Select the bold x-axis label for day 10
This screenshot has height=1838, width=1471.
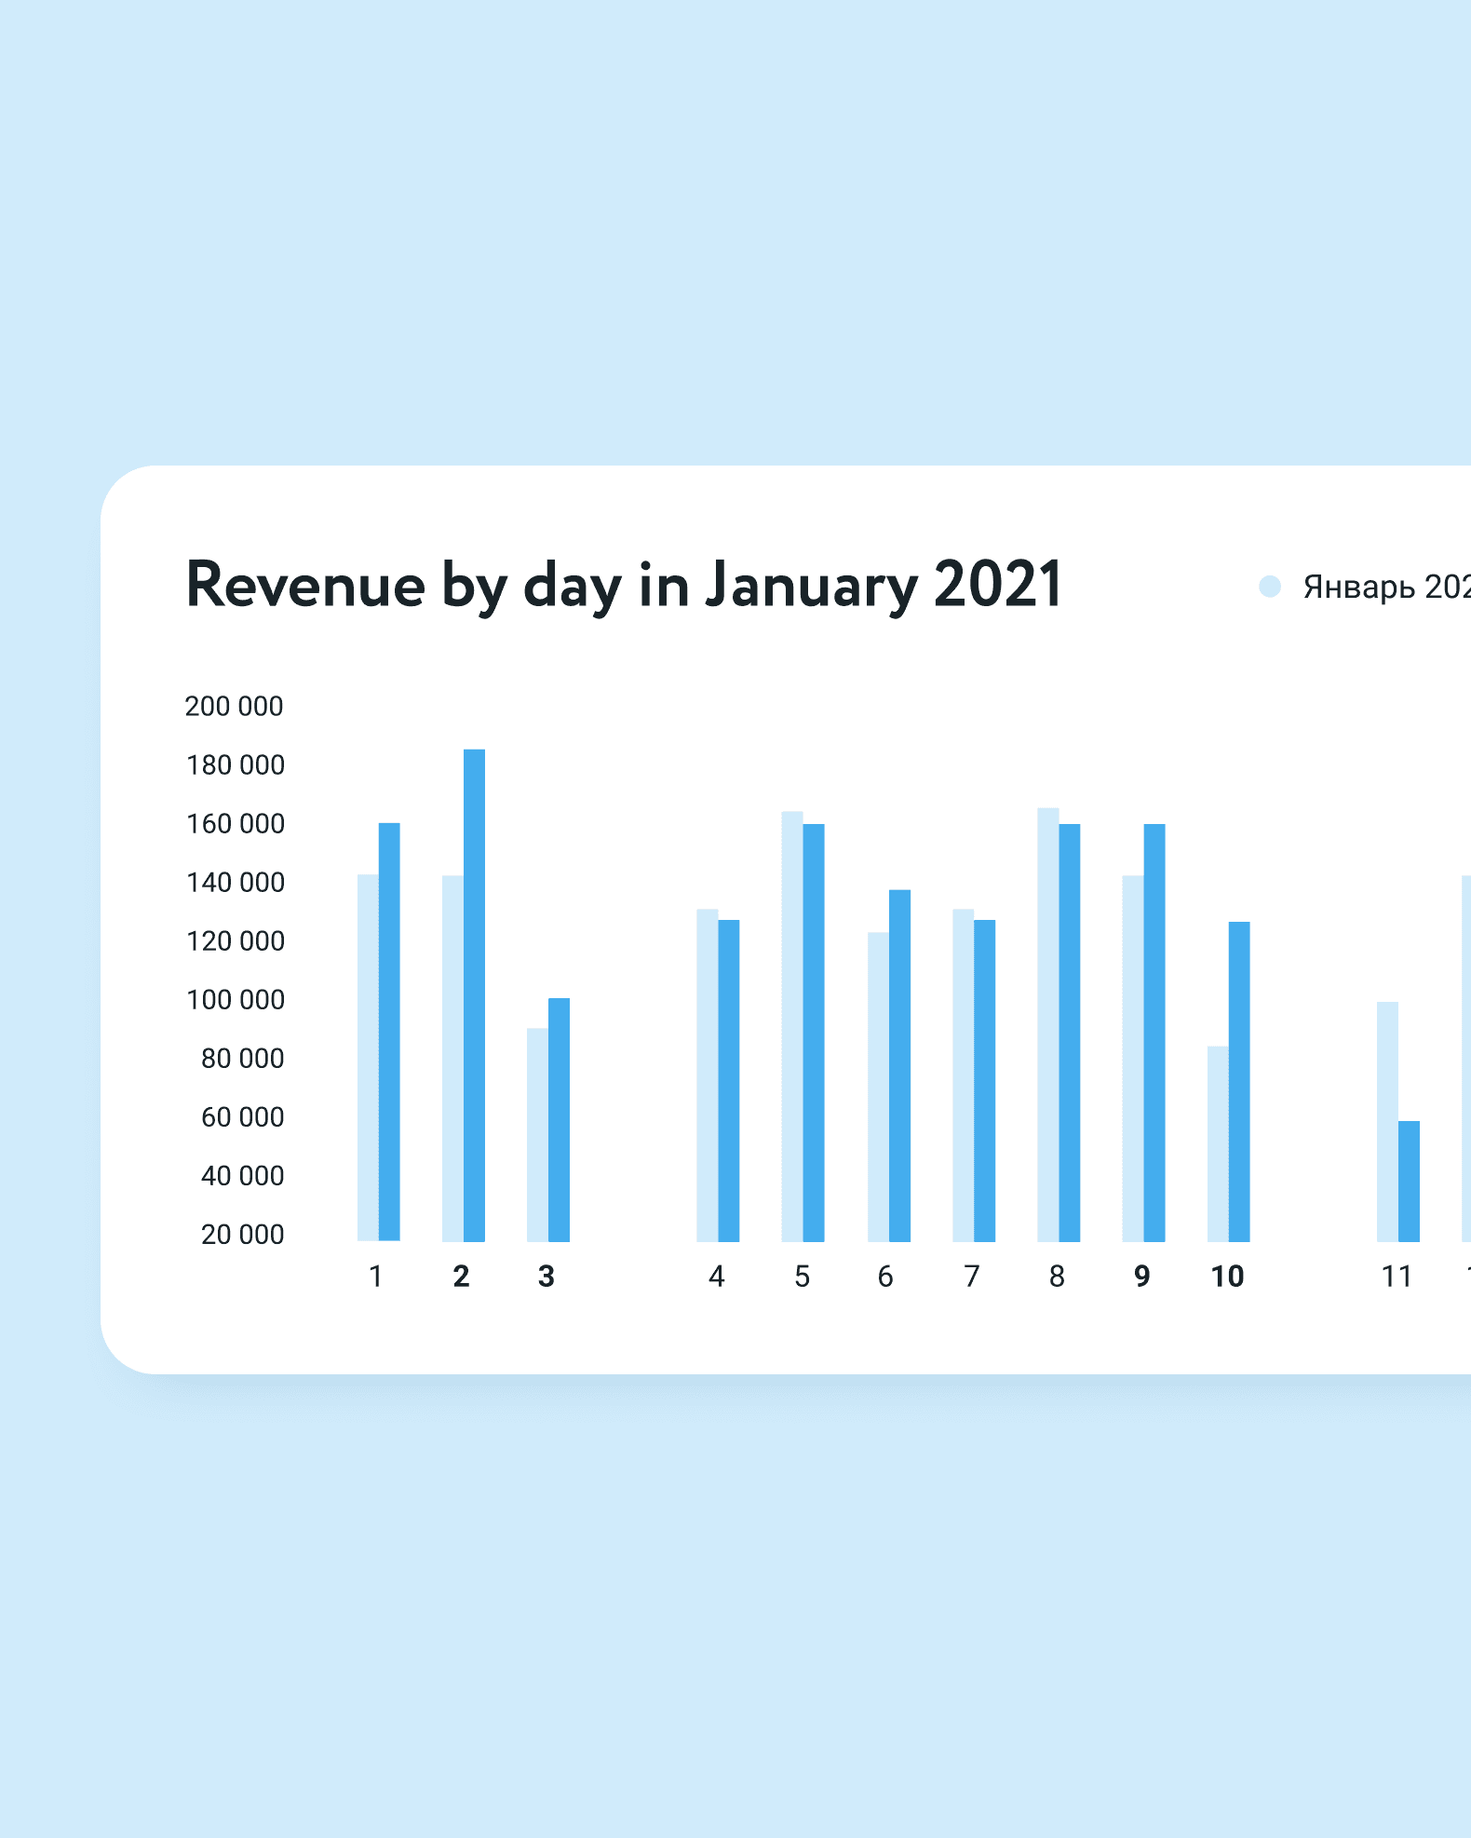pyautogui.click(x=1228, y=1276)
